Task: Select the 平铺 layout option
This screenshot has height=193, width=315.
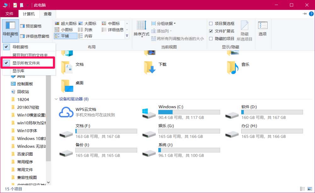Action: click(66, 36)
